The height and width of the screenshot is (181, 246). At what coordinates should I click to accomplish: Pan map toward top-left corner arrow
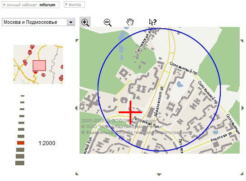[x=77, y=40]
